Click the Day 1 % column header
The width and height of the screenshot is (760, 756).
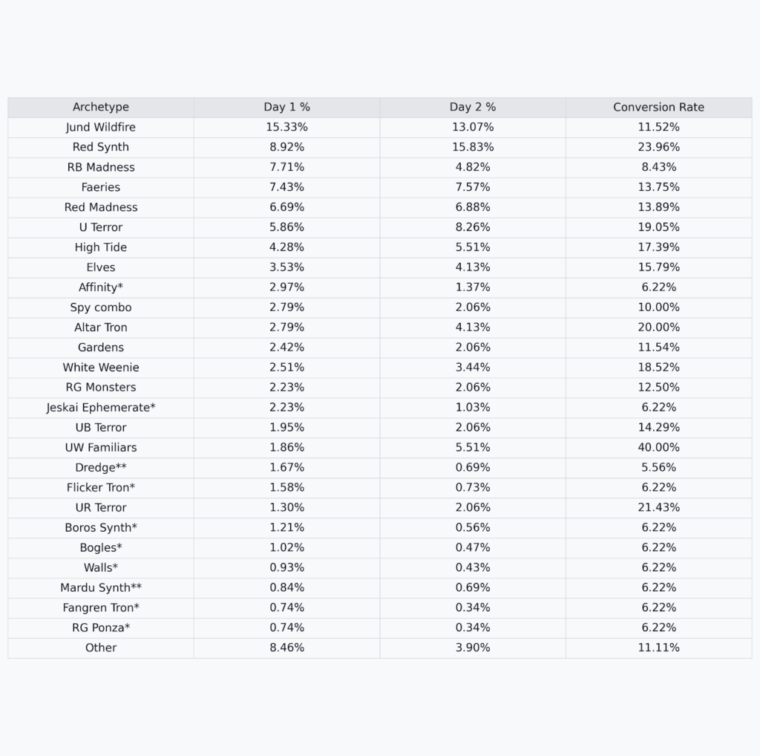pos(286,107)
